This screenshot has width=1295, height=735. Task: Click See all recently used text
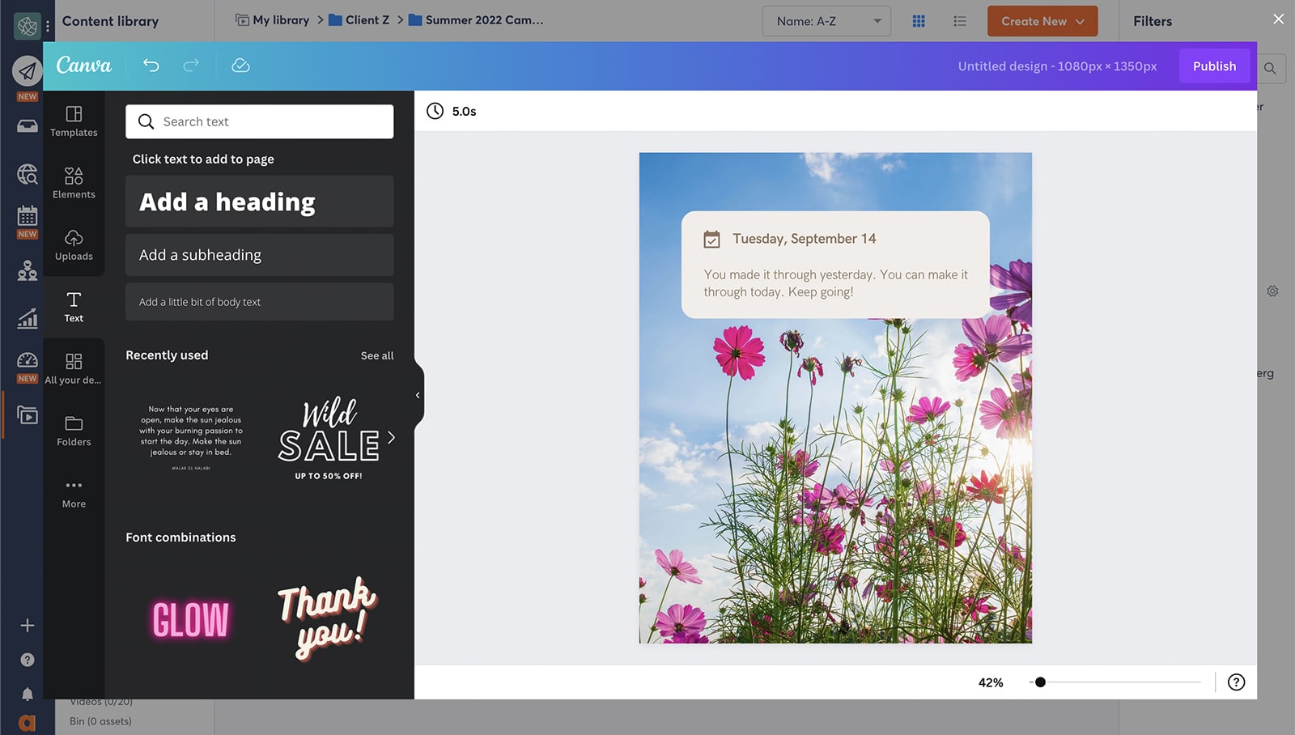point(377,355)
